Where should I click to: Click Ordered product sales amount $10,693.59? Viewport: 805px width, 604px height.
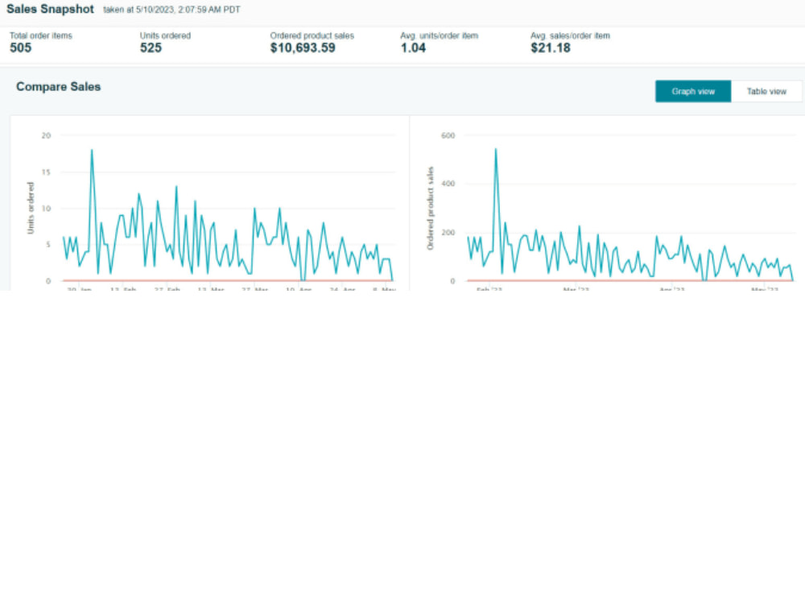[x=303, y=48]
